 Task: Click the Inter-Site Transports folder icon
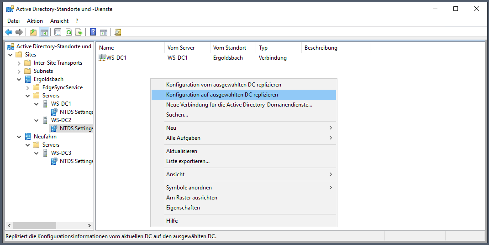point(27,63)
